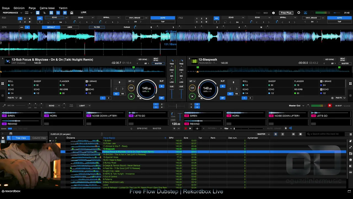Open the Çalma listesi menu
The width and height of the screenshot is (353, 199).
click(47, 8)
